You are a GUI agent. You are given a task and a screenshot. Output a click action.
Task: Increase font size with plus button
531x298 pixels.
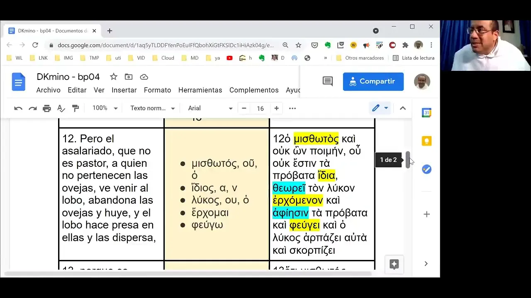pyautogui.click(x=276, y=108)
